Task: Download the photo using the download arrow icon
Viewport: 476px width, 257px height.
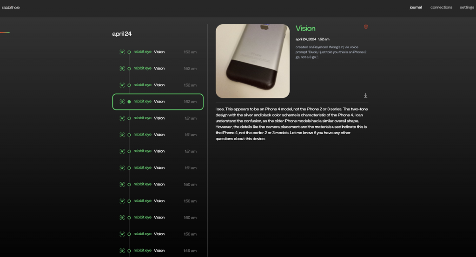Action: pos(366,96)
